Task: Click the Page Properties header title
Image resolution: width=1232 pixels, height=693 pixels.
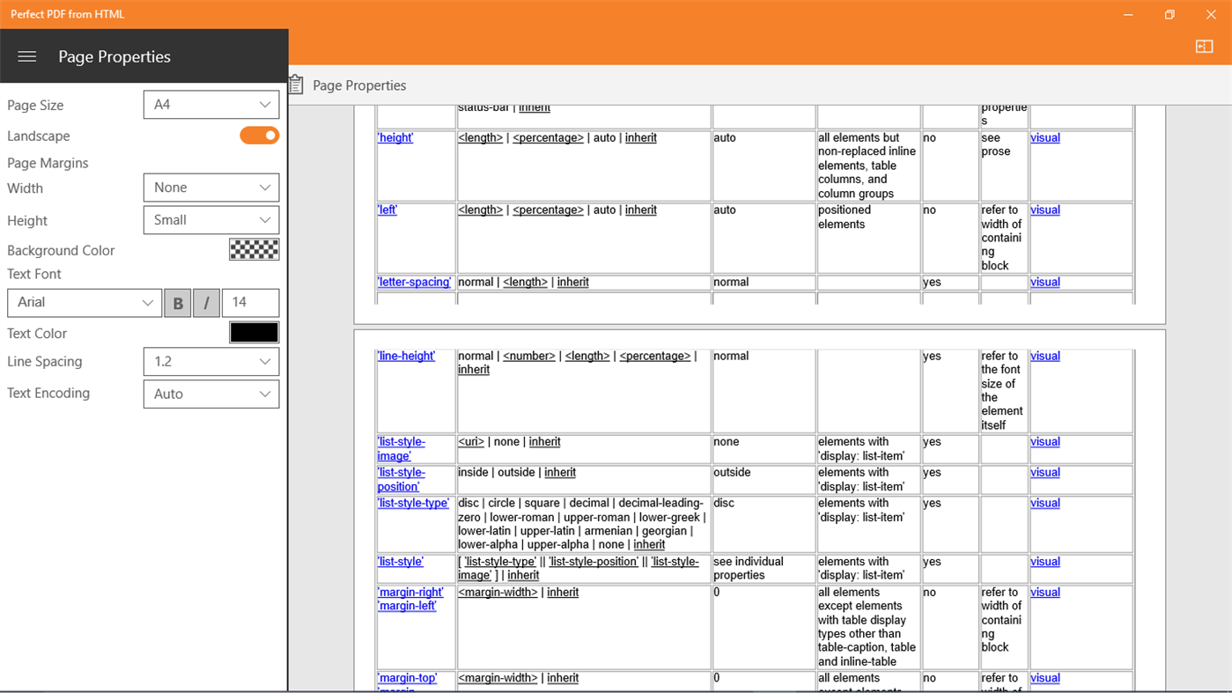Action: tap(114, 56)
